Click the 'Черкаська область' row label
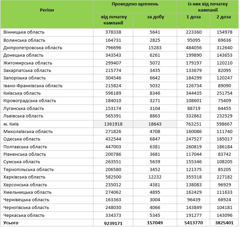Screen dimensions: 240x227 pyautogui.click(x=24, y=215)
